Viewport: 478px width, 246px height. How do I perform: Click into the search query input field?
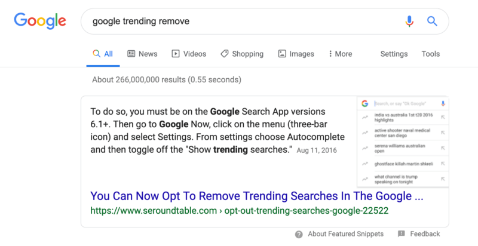point(239,21)
